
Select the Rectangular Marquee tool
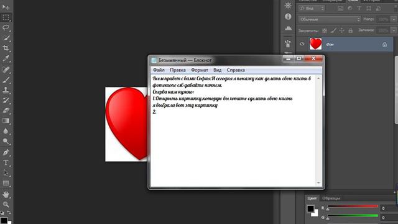[x=6, y=17]
